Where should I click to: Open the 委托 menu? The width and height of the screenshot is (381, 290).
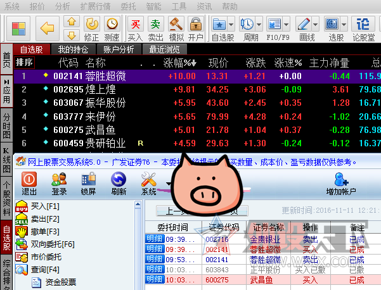pyautogui.click(x=128, y=6)
